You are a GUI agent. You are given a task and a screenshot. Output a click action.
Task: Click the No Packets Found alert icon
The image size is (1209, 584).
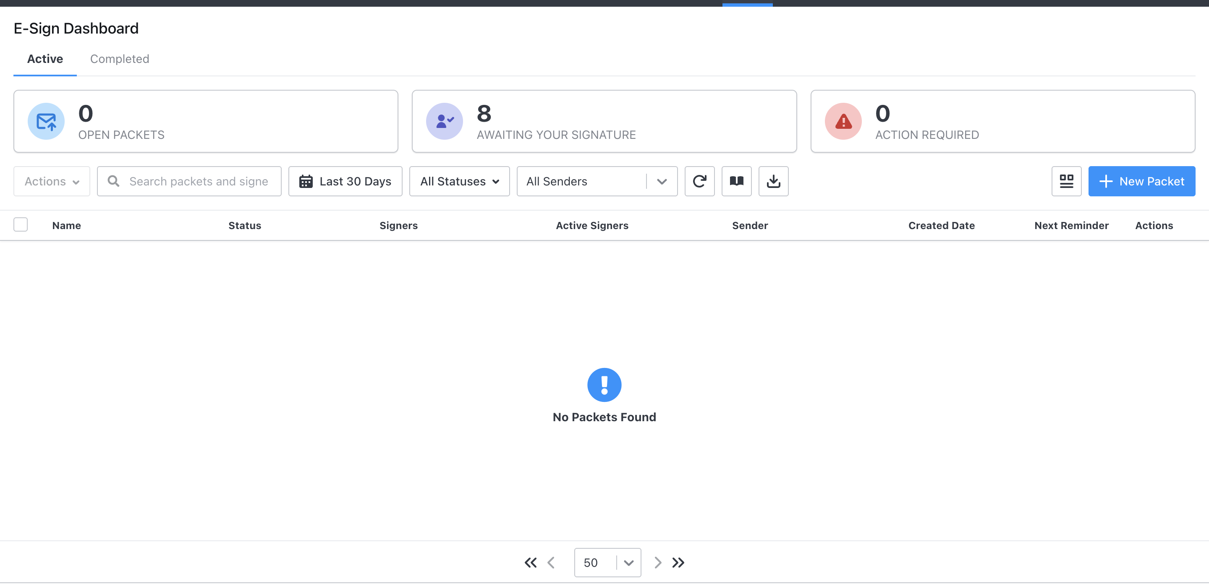point(604,385)
